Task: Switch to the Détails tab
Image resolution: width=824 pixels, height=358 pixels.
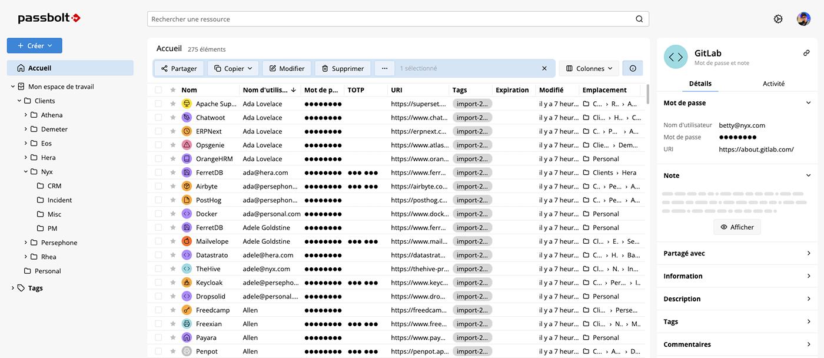Action: (700, 84)
